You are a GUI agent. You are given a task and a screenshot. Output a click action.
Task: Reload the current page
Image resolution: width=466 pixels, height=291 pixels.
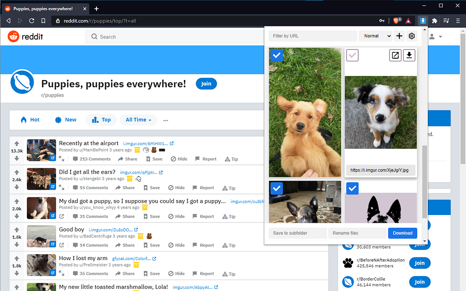coord(31,21)
